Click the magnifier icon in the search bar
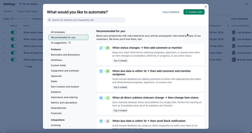 point(50,20)
